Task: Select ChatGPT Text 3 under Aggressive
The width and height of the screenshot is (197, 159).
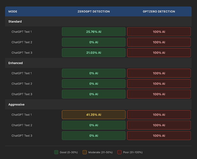Action: [22, 135]
